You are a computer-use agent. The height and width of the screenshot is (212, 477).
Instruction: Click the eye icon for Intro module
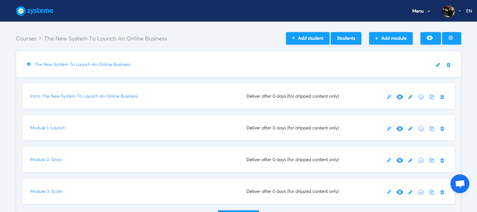[400, 97]
